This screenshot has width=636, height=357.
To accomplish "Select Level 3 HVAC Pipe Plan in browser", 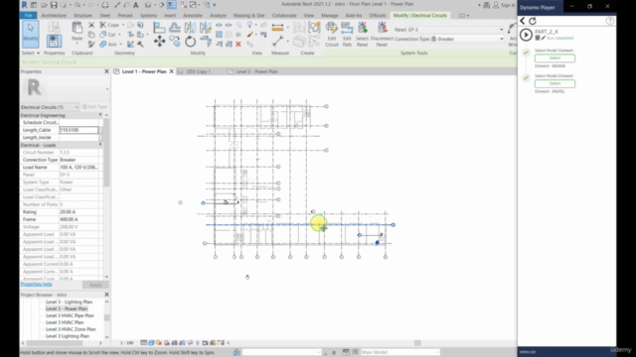I will [70, 315].
